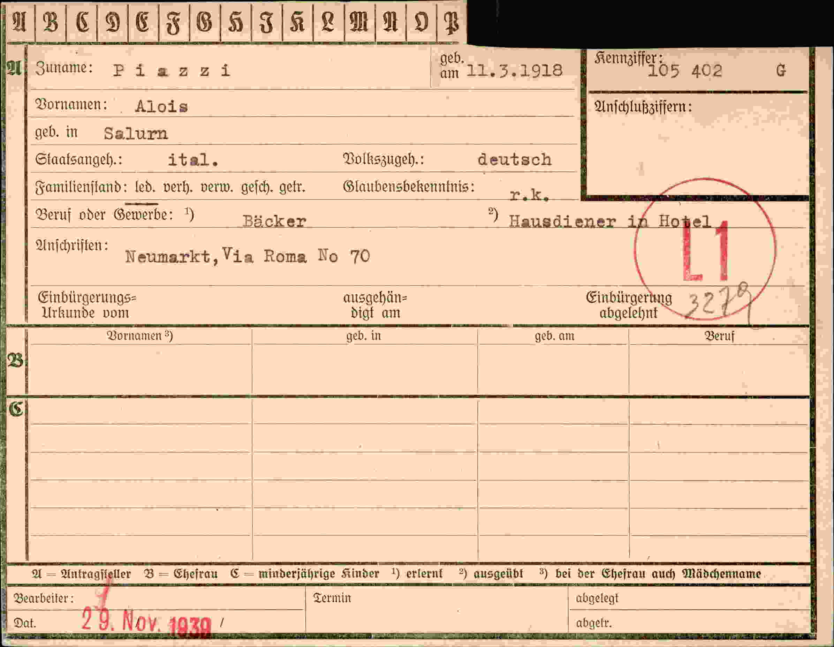The image size is (834, 647).
Task: Select the 'B' alphabet index tab
Action: coord(51,22)
